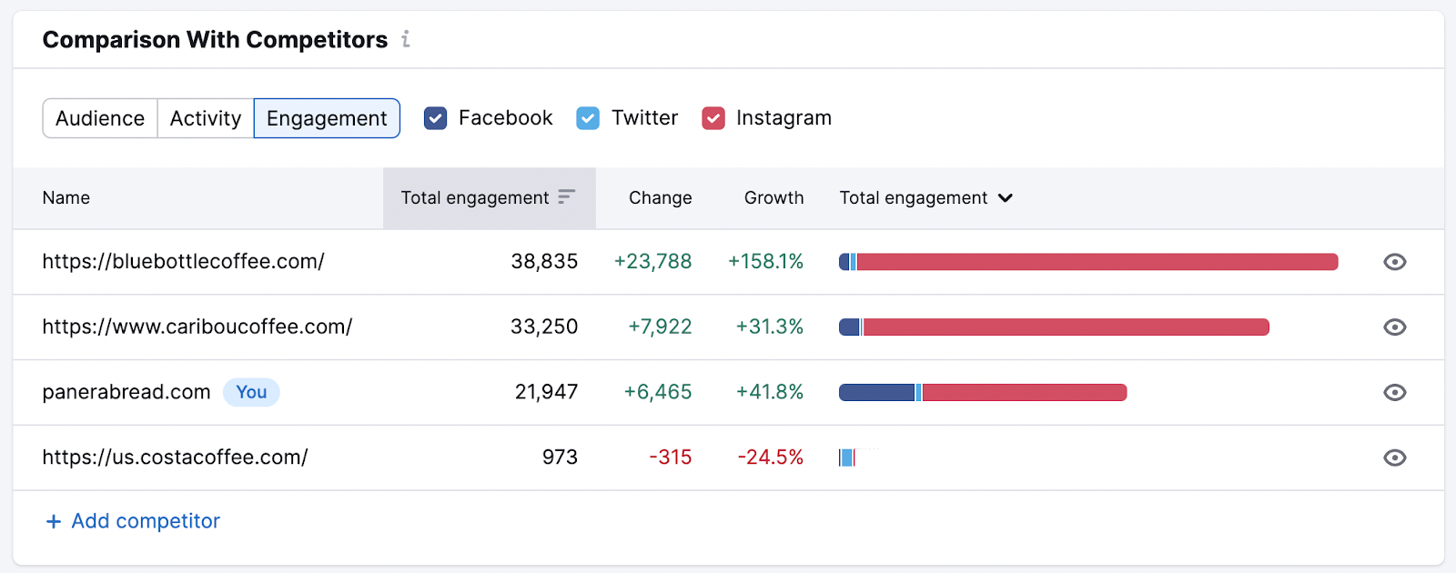Click the eye icon for panerabread.com

point(1394,393)
